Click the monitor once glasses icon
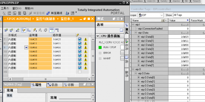The height and width of the screenshot is (102, 205). pos(57,30)
